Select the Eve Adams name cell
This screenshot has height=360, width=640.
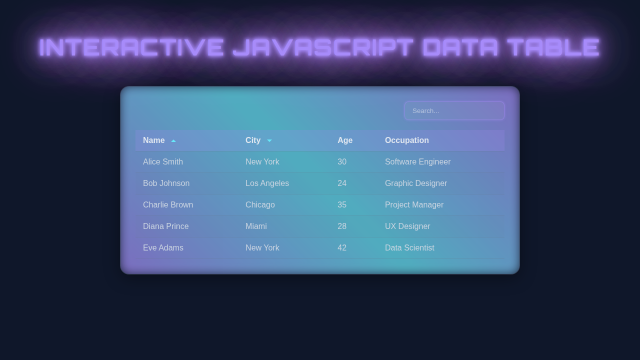(186, 248)
